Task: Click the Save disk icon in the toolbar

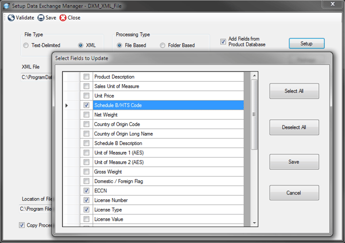Action: (x=41, y=18)
